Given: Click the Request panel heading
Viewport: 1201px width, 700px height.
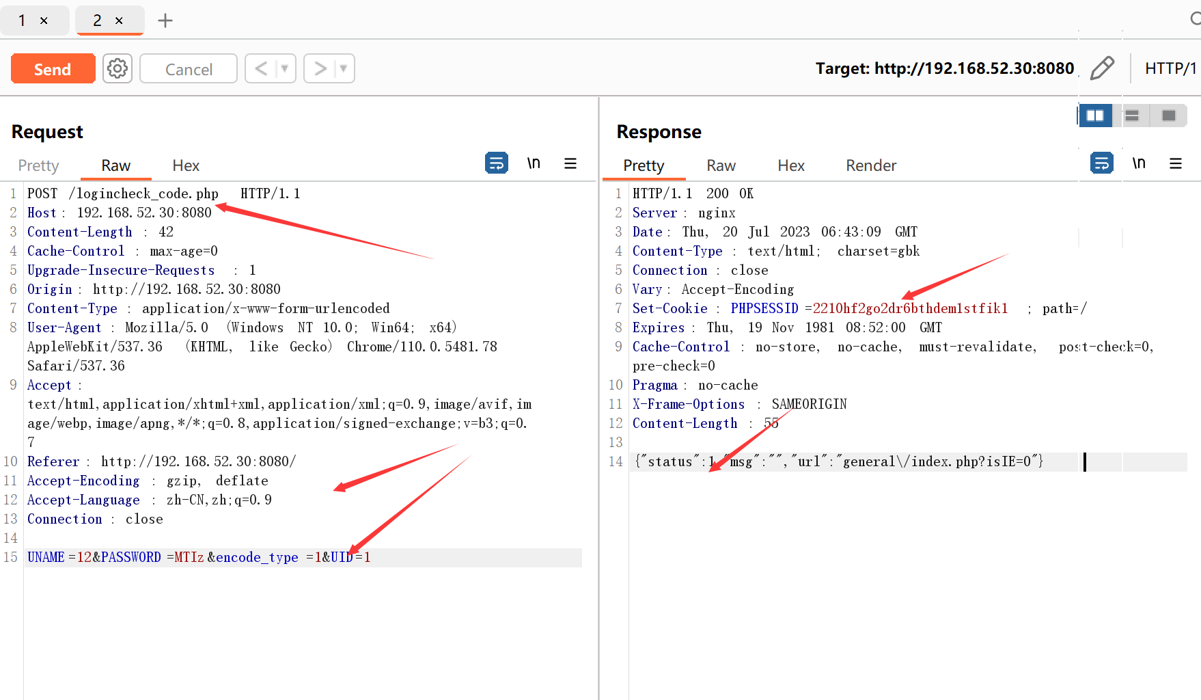Looking at the screenshot, I should pyautogui.click(x=47, y=131).
